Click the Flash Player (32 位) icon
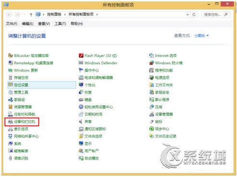 (x=81, y=55)
